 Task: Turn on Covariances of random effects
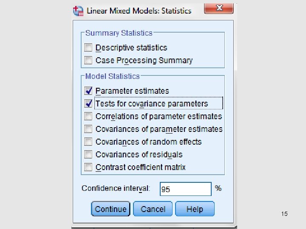tap(88, 142)
